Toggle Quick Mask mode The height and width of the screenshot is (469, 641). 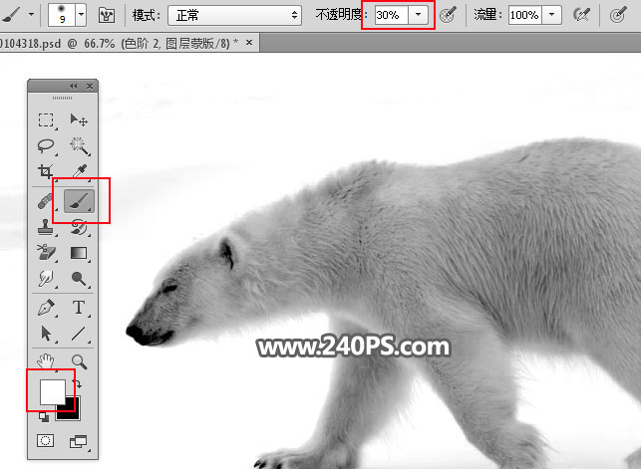coord(46,440)
